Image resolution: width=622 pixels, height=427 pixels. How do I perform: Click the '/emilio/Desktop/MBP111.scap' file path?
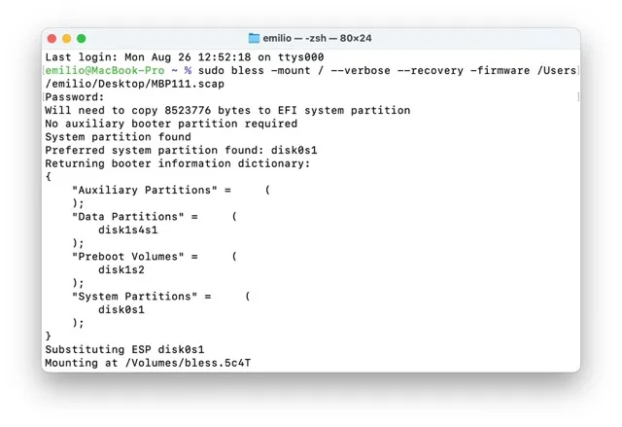[x=135, y=84]
